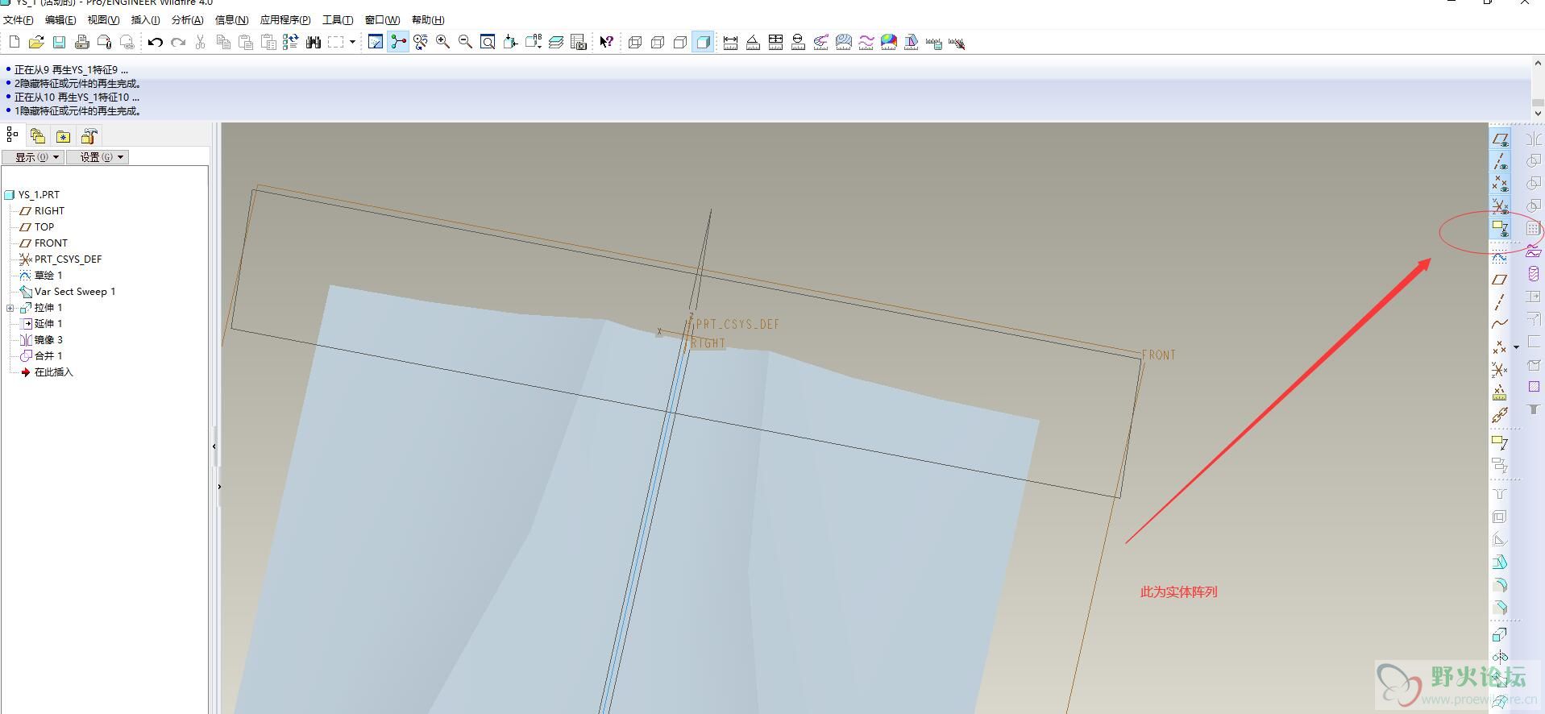Toggle datum axis display in right toolbar
Image resolution: width=1545 pixels, height=714 pixels.
click(x=1500, y=161)
